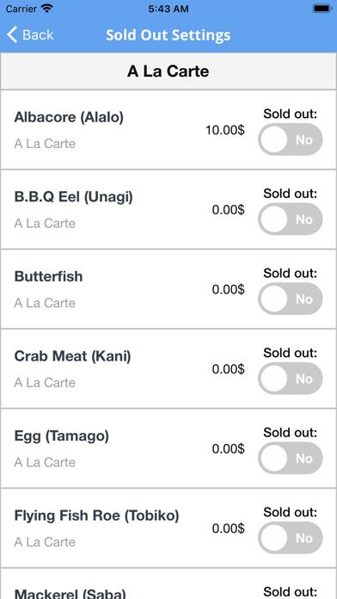
Task: Click the Crab Meat (Kani) item name
Action: 72,356
